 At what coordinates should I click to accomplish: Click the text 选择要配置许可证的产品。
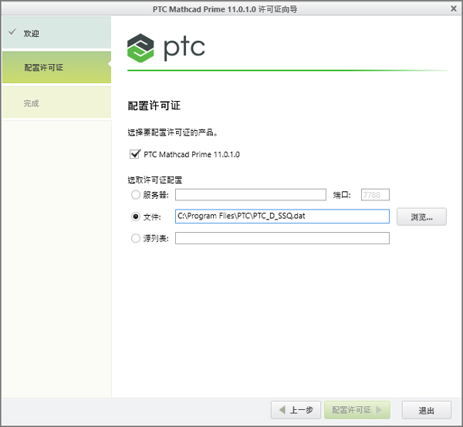pos(173,133)
